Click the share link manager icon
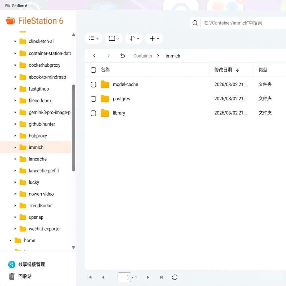The image size is (286, 286). (x=12, y=265)
